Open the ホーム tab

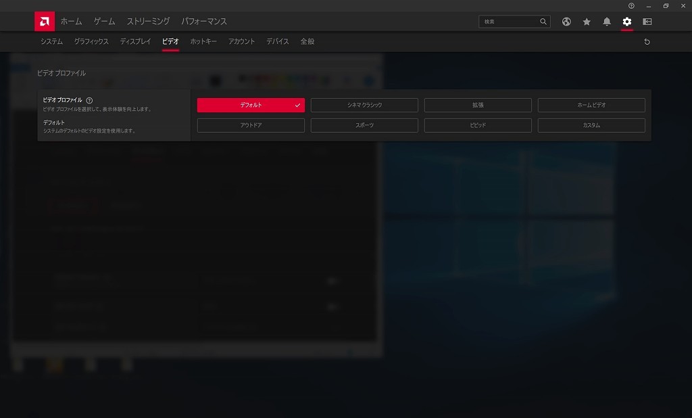pos(71,21)
